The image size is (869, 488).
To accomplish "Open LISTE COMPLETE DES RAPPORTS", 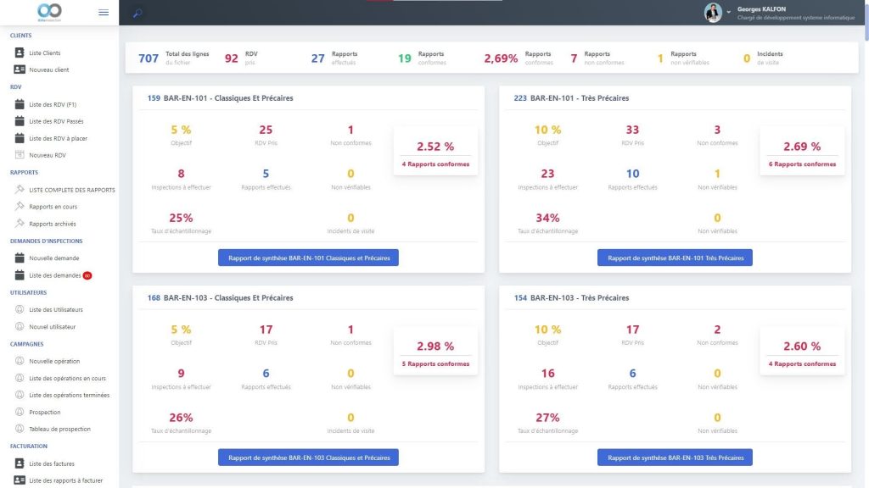I will (x=71, y=190).
